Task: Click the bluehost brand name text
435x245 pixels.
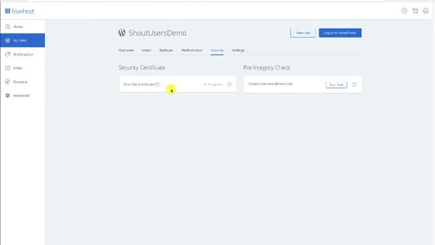Action: 23,11
